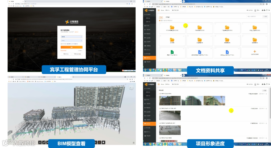Focus the username field on the login page
The image size is (271, 148).
click(71, 37)
